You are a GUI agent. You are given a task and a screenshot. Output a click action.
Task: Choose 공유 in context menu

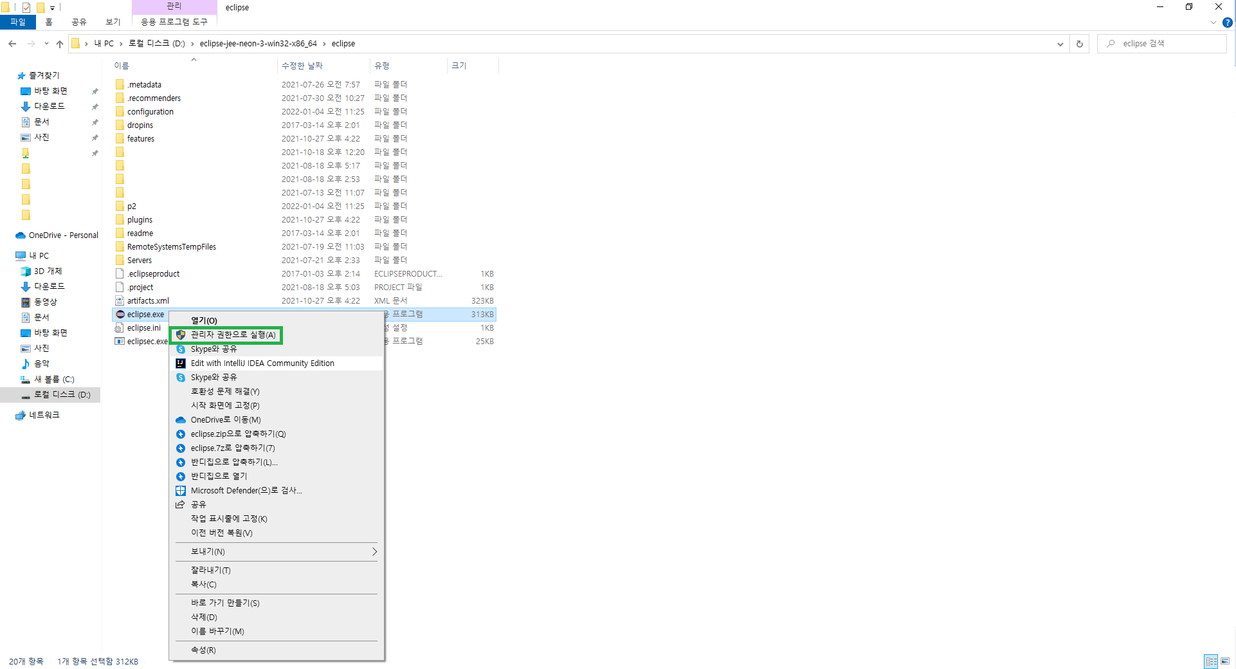(x=277, y=504)
